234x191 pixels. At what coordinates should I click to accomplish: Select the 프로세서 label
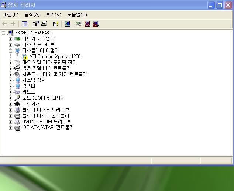tap(31, 104)
